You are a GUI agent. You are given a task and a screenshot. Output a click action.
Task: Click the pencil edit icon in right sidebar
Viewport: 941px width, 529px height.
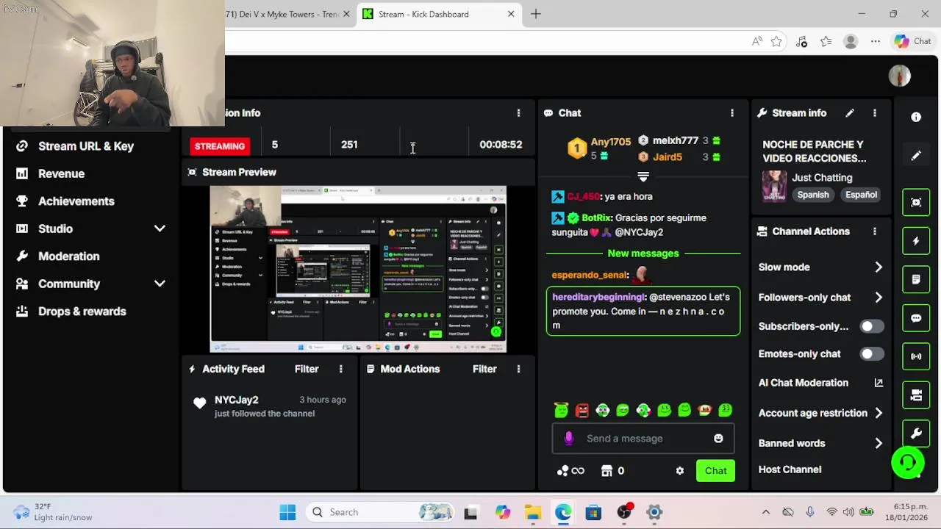pyautogui.click(x=916, y=156)
